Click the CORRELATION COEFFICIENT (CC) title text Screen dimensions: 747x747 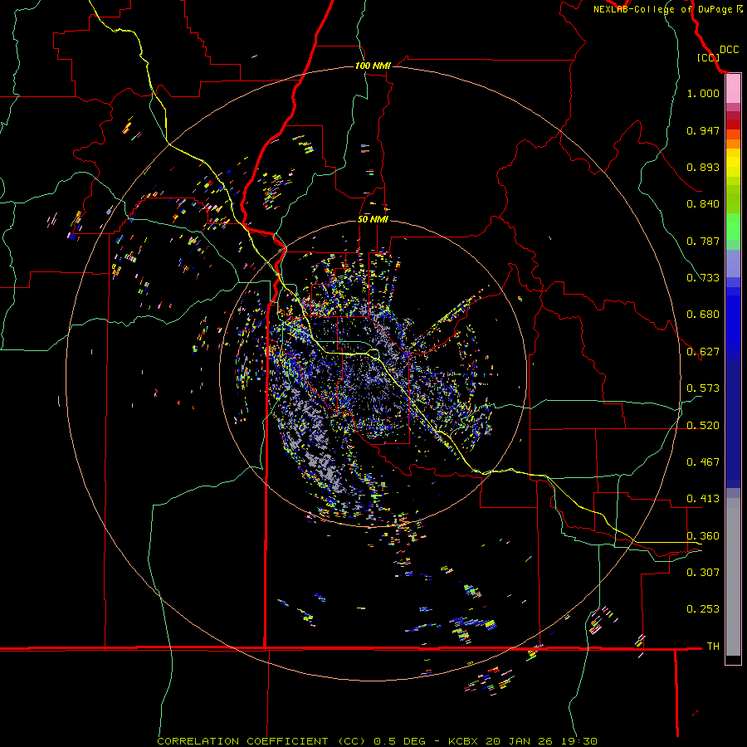[x=261, y=741]
